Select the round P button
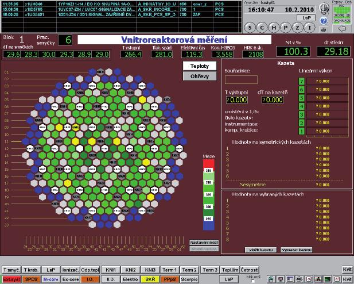354x284 pixels. click(x=286, y=28)
